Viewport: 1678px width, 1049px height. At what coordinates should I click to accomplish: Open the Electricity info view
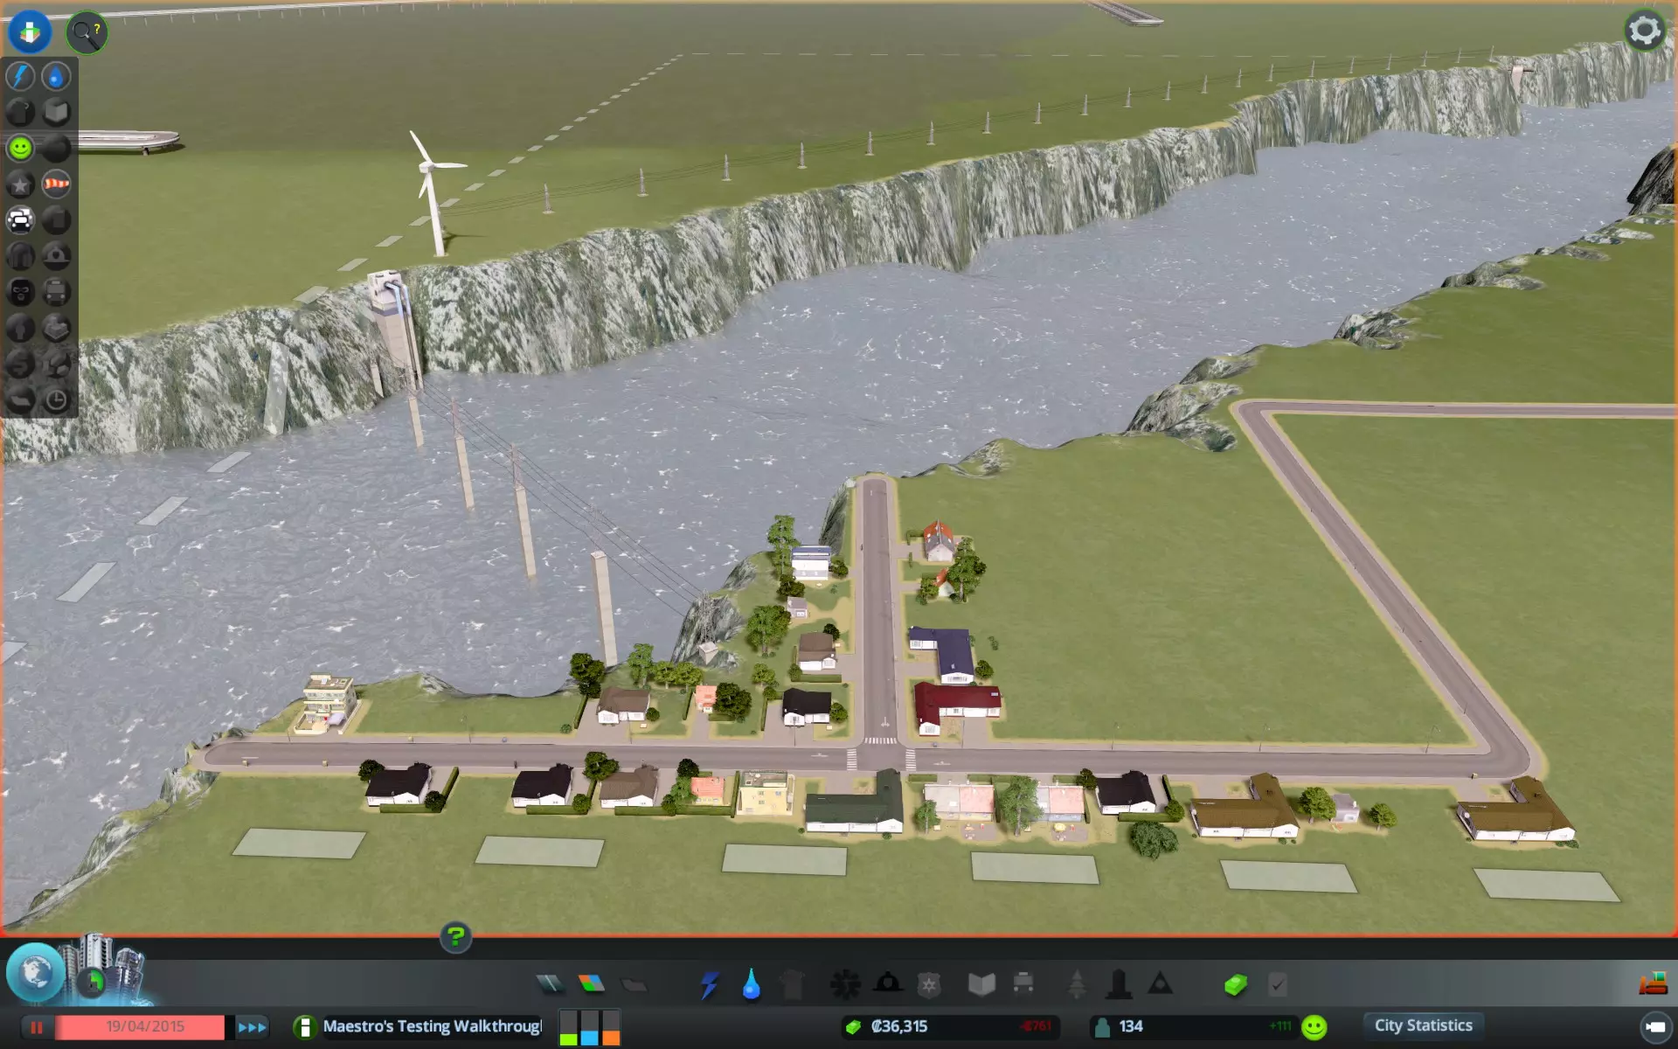20,77
